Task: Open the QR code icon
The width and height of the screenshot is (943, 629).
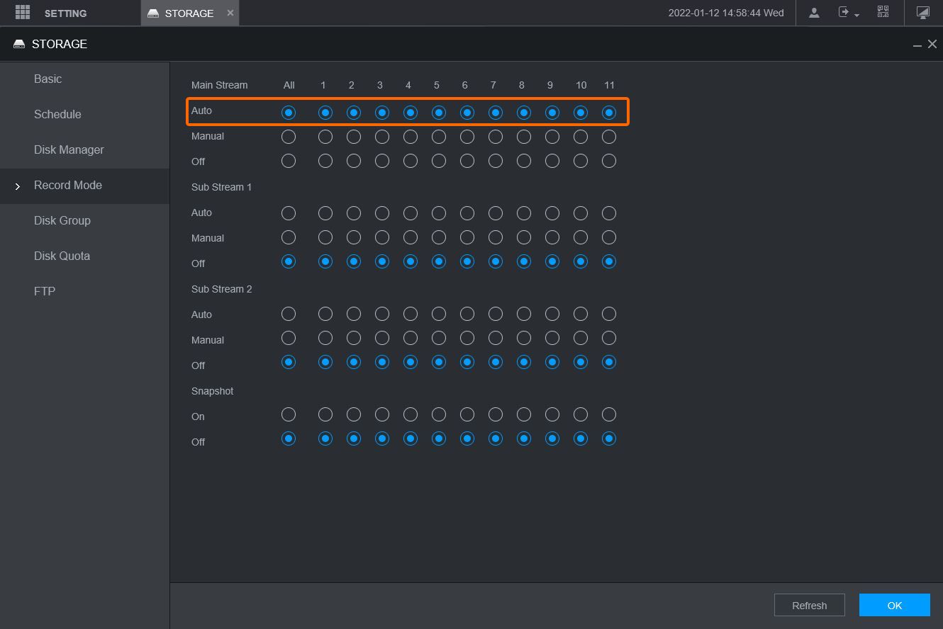Action: coord(883,13)
